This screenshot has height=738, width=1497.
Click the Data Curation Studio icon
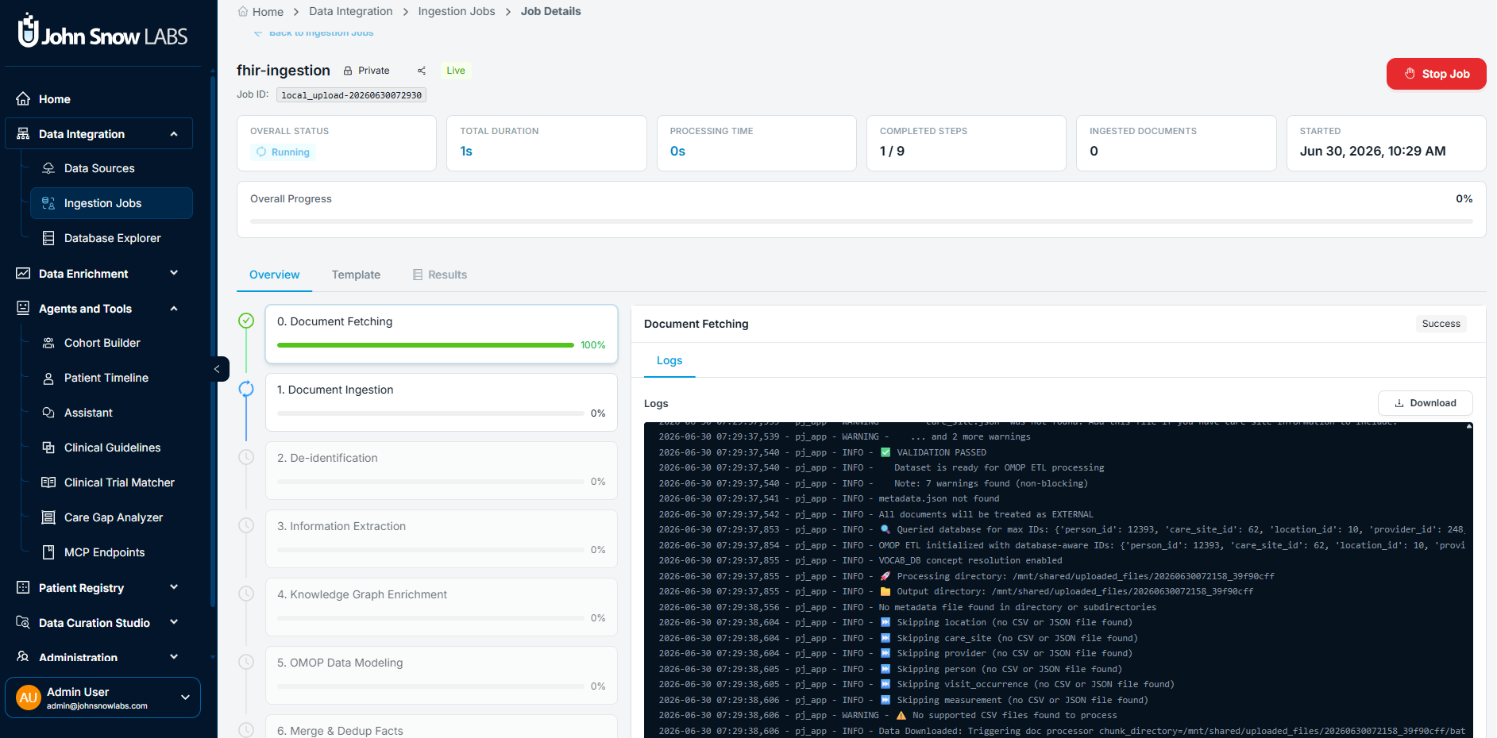point(23,623)
